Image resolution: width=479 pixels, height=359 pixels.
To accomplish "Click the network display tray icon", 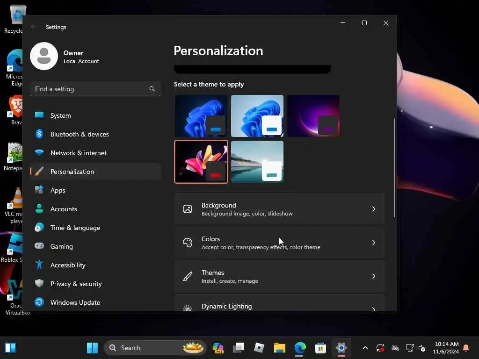I will point(410,348).
